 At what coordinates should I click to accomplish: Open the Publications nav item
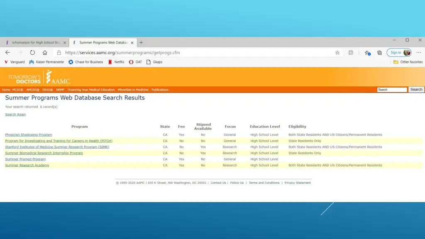[160, 90]
